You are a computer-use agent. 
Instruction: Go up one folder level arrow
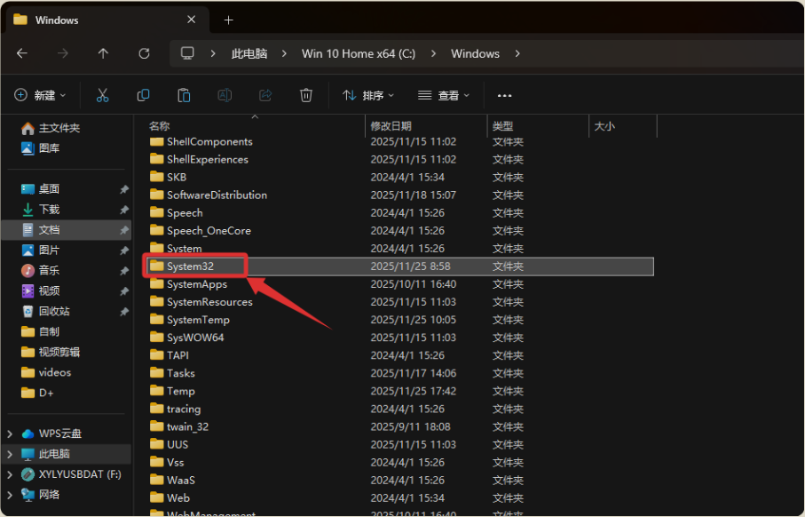tap(103, 53)
